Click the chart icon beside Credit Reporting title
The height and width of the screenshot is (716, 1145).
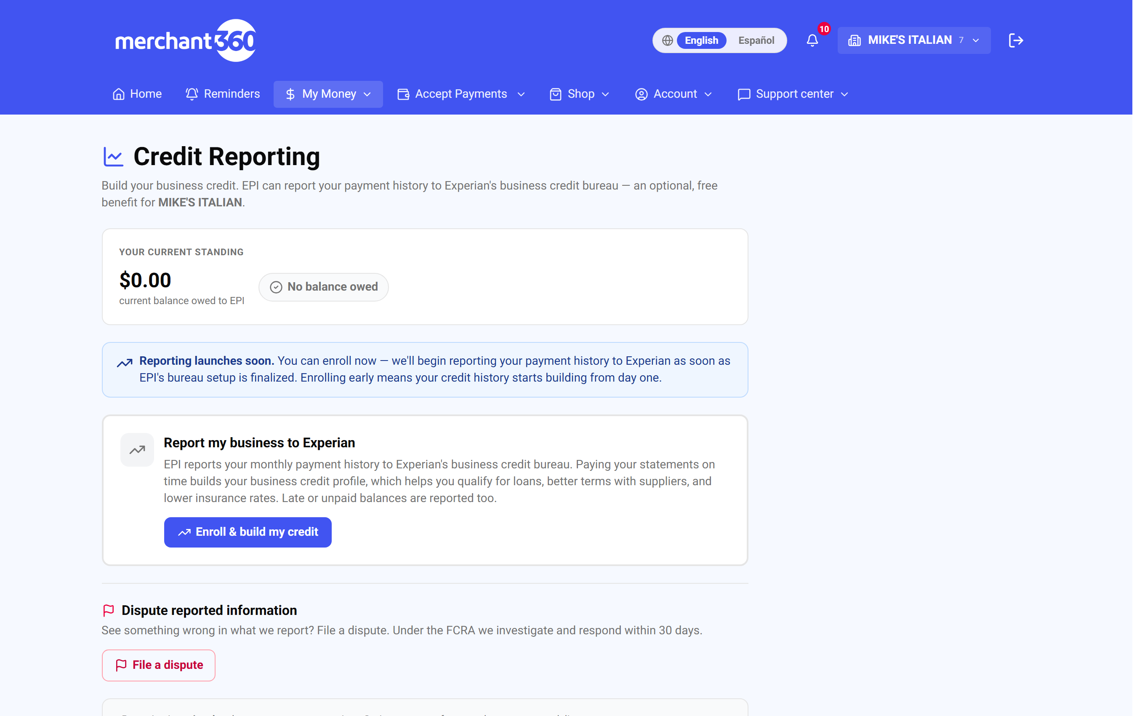click(x=113, y=157)
